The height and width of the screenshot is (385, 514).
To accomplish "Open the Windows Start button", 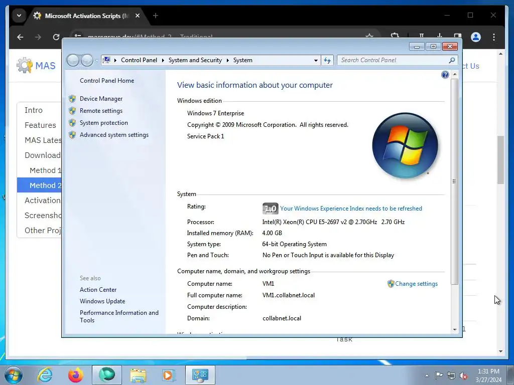I will point(14,375).
